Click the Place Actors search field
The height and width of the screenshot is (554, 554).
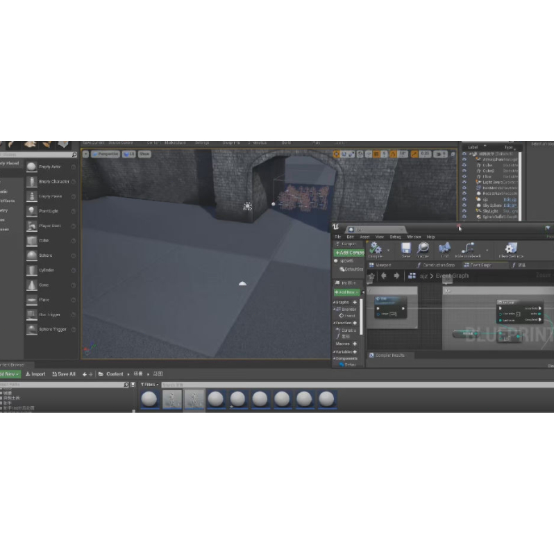click(35, 155)
